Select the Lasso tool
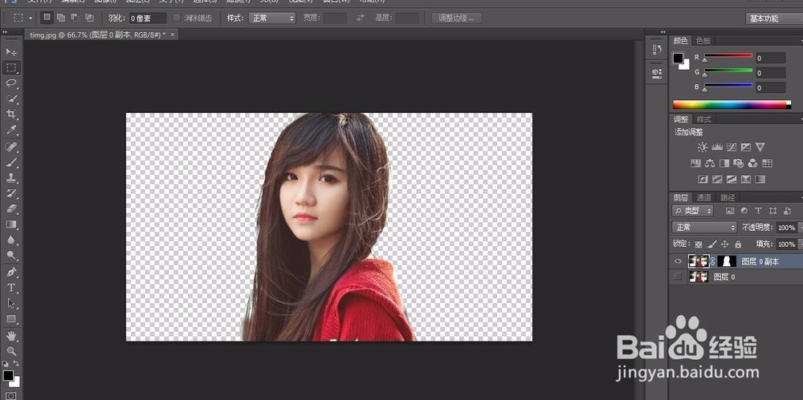803x400 pixels. 11,83
